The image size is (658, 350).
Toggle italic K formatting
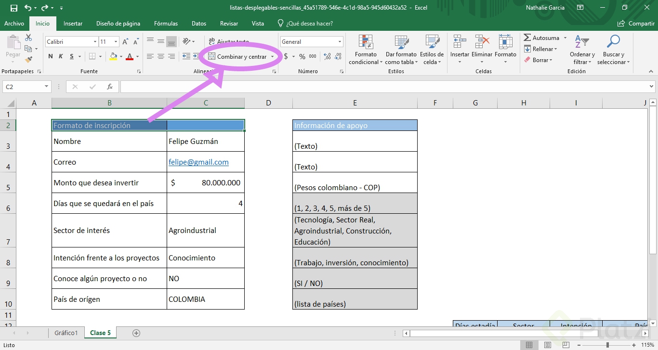(x=61, y=56)
